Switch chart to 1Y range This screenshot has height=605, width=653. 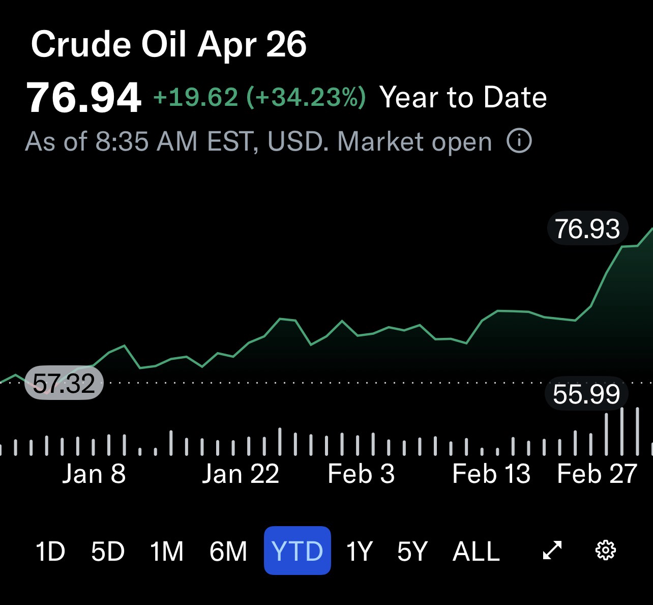pyautogui.click(x=360, y=551)
